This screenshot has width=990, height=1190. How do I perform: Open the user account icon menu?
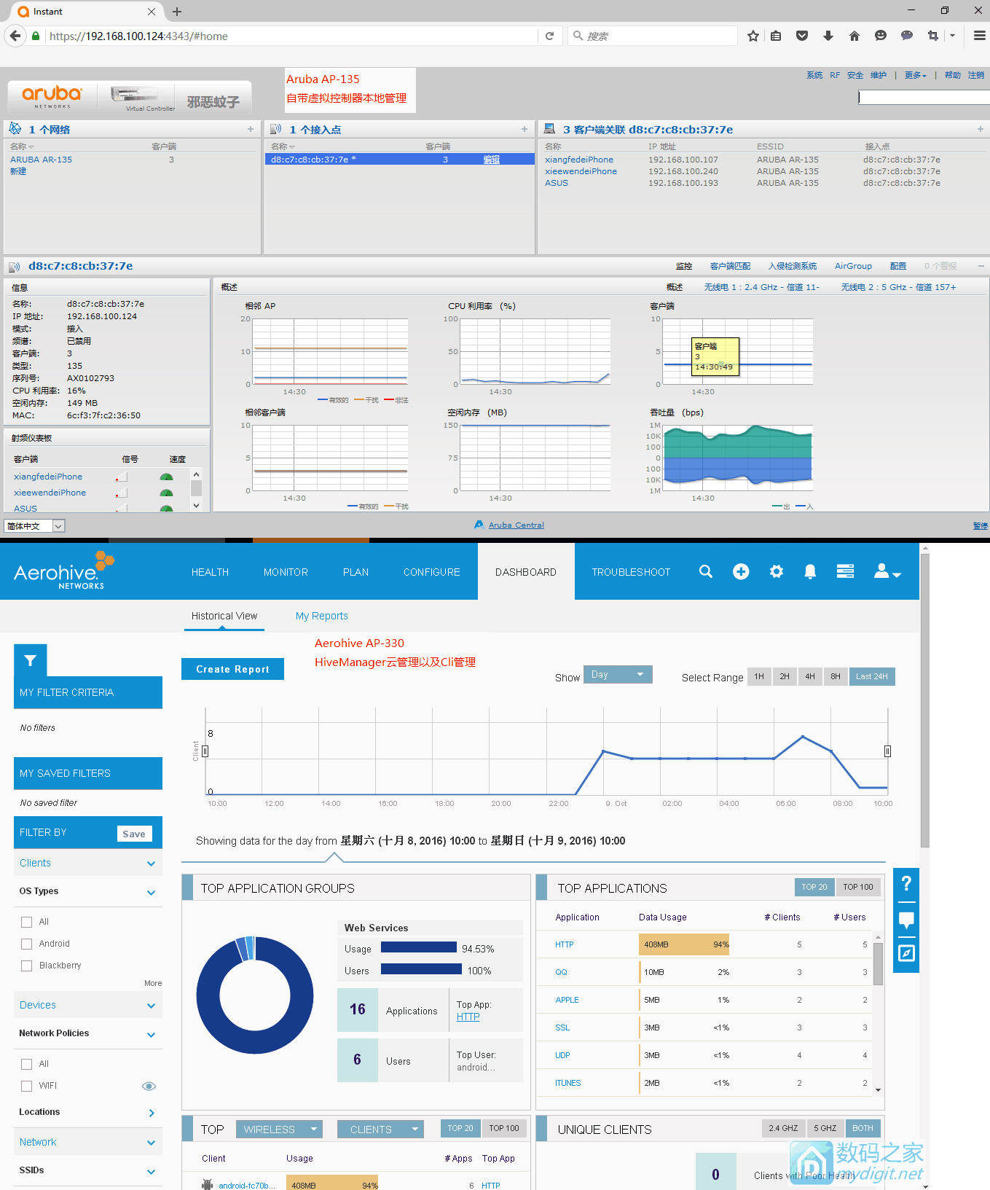click(887, 571)
